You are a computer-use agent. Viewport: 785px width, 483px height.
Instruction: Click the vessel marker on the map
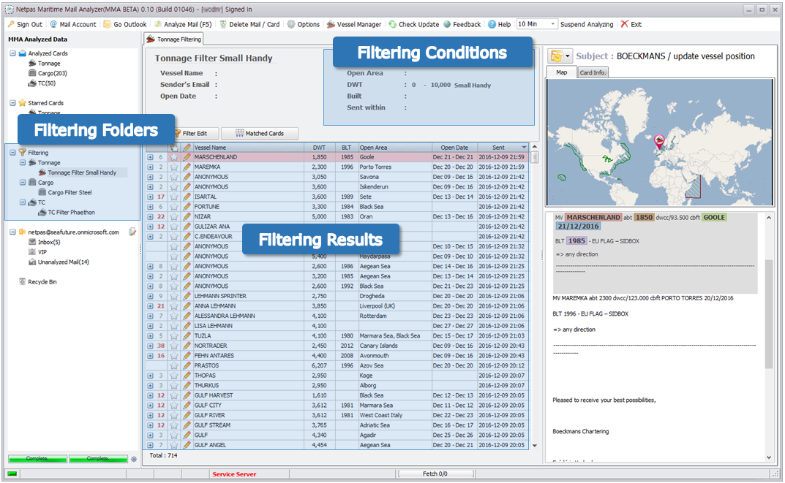click(x=659, y=142)
